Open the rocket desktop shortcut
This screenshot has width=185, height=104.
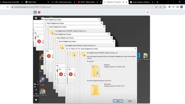click(x=42, y=81)
